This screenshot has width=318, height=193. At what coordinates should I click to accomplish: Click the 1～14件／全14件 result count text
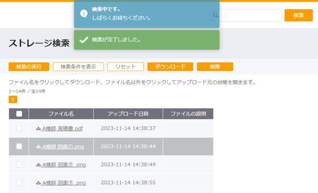click(x=27, y=91)
